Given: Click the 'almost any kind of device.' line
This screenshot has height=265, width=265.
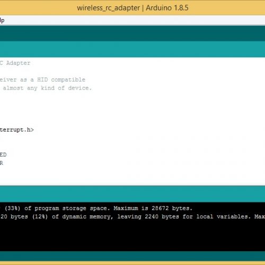Looking at the screenshot, I should 47,88.
